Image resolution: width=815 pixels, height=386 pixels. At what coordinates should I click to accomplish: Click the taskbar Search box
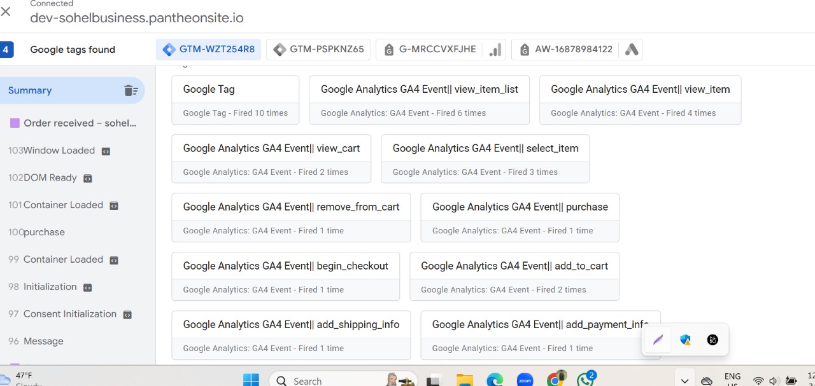pyautogui.click(x=344, y=380)
